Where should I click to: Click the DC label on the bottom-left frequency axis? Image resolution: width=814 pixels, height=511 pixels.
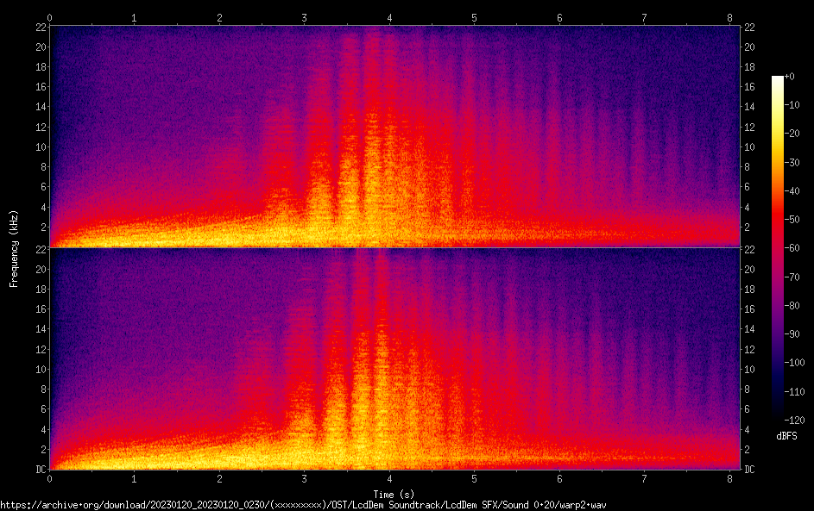40,470
